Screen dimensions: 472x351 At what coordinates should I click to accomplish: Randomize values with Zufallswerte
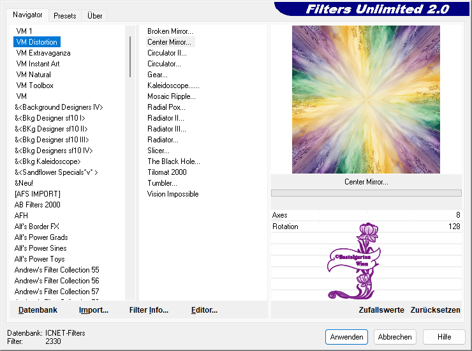click(381, 310)
